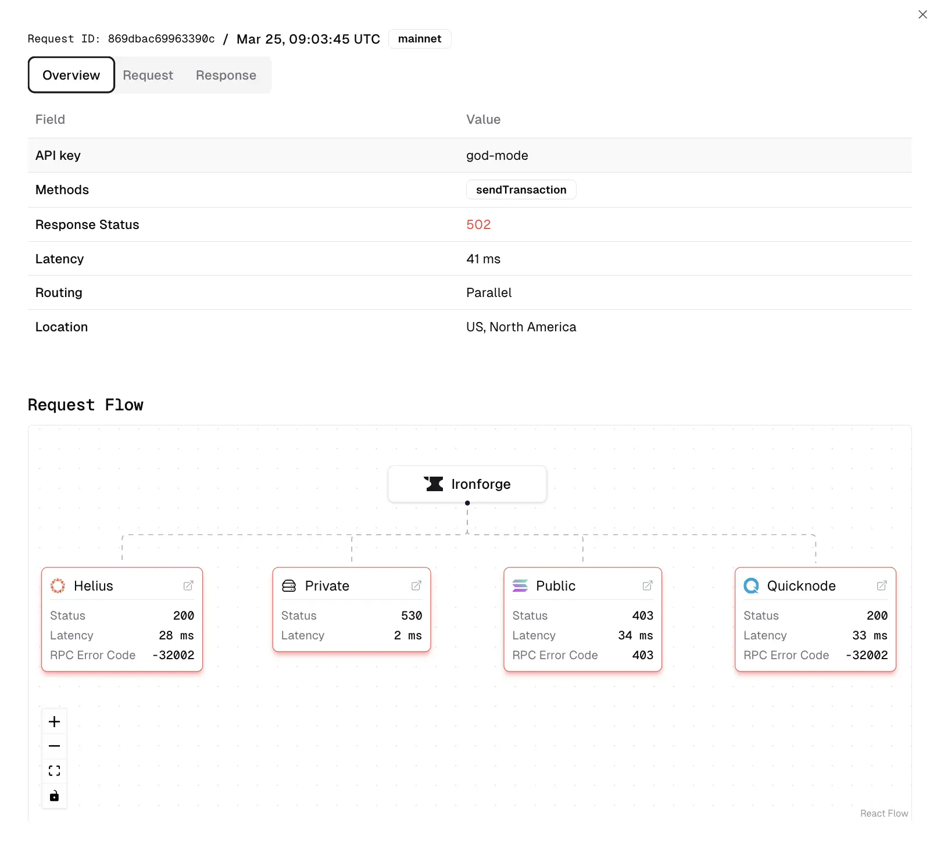Zoom out of the request flow
The width and height of the screenshot is (937, 844).
pos(55,746)
